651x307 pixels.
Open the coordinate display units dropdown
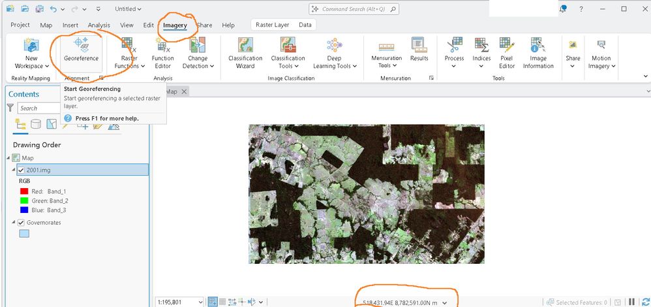pyautogui.click(x=445, y=303)
